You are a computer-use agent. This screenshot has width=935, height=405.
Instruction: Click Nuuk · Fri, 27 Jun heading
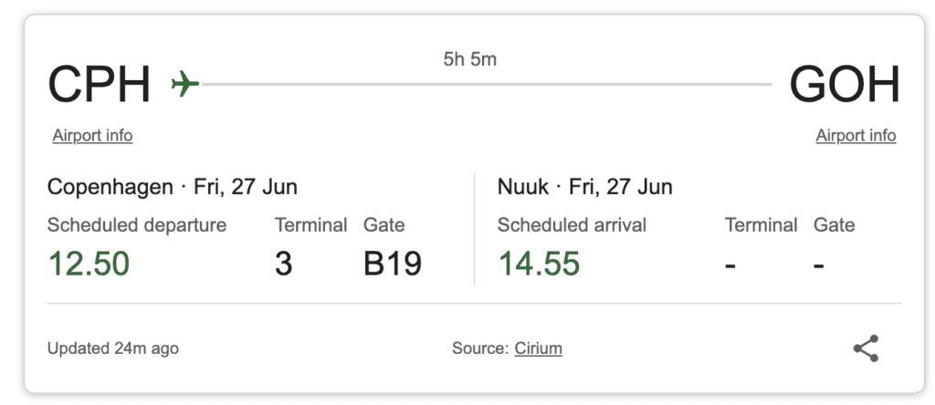click(x=585, y=188)
